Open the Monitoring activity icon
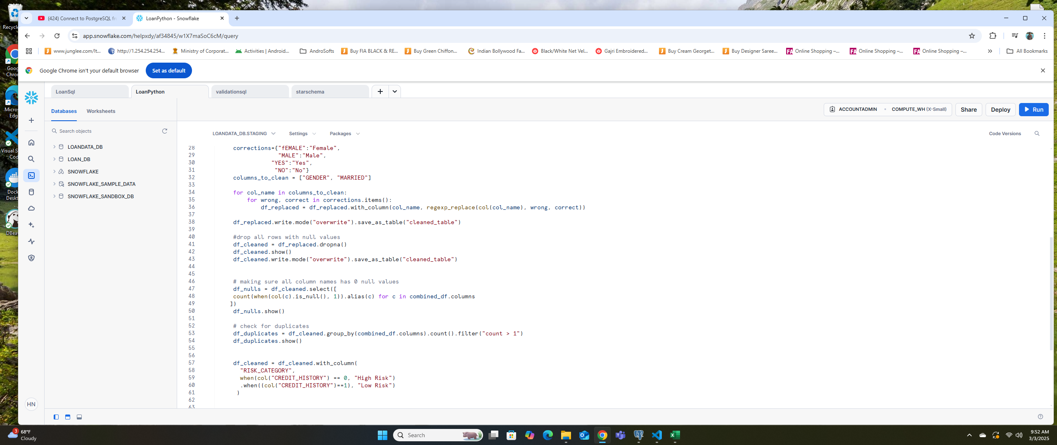The height and width of the screenshot is (445, 1057). click(x=31, y=241)
